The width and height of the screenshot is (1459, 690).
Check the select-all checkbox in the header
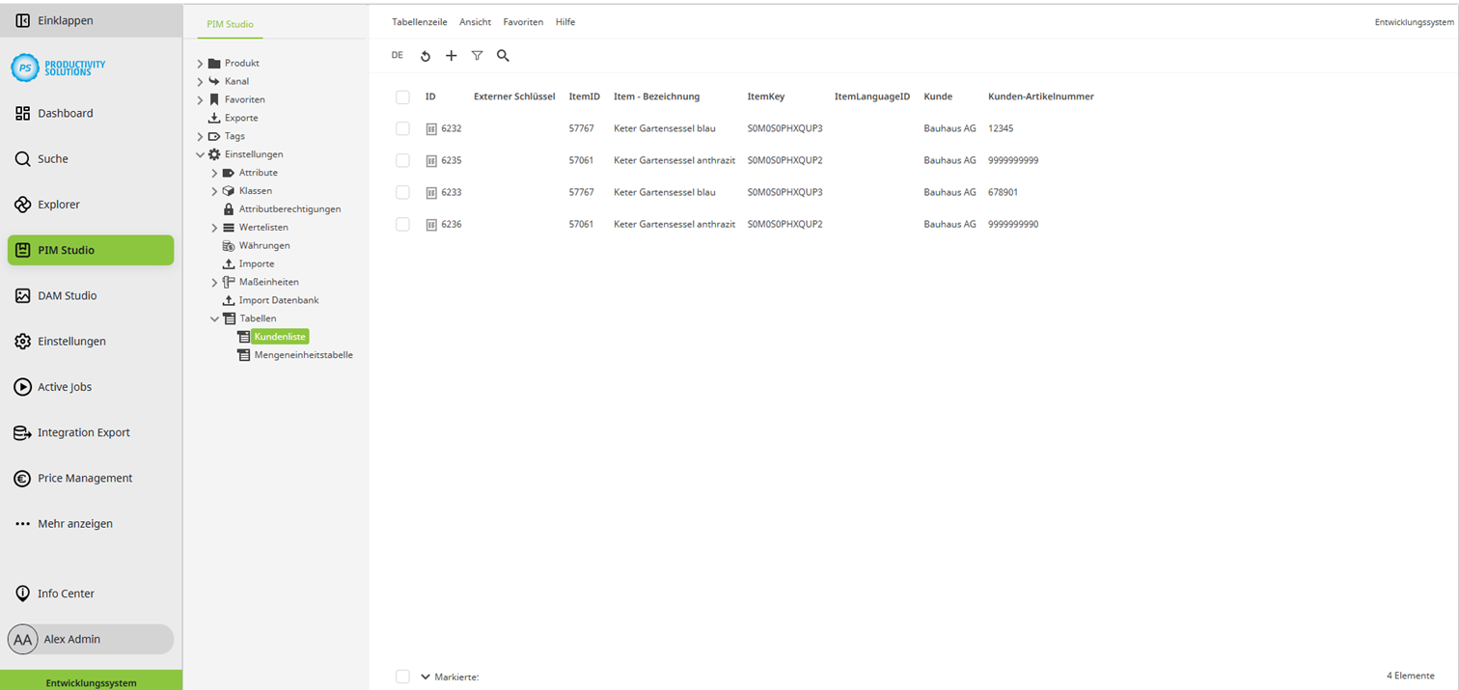pos(402,97)
